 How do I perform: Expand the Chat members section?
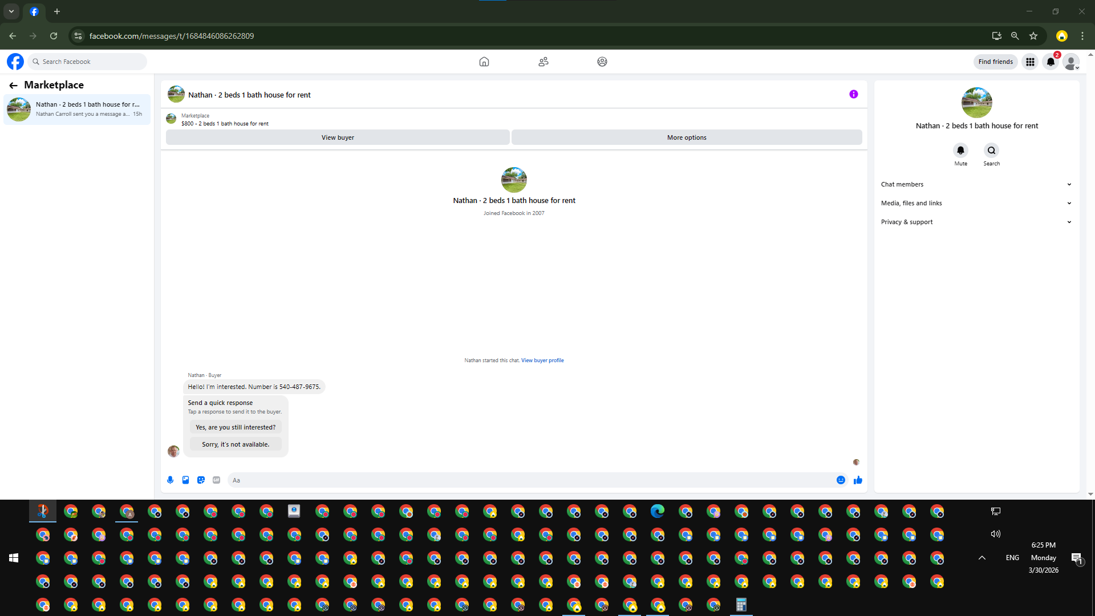click(976, 184)
